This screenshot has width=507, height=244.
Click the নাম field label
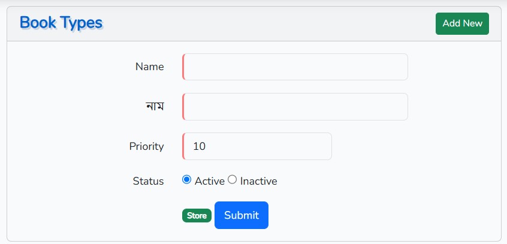click(155, 106)
